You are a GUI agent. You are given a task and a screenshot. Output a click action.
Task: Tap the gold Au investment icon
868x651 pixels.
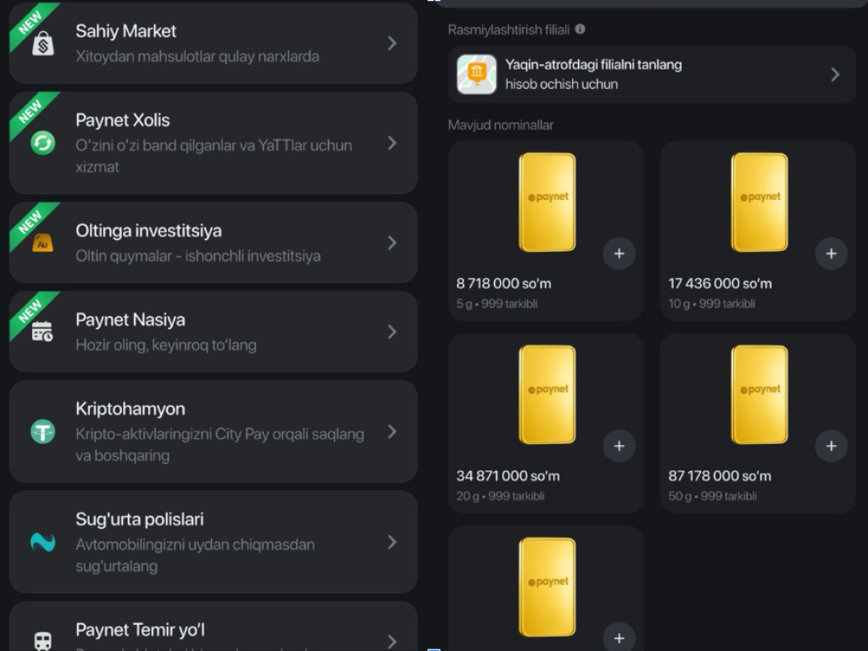click(42, 243)
